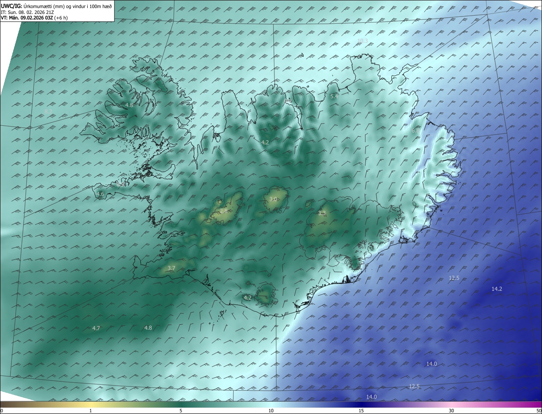Click the 12.5 value just left of 14.2
This screenshot has width=542, height=414.
pyautogui.click(x=454, y=278)
